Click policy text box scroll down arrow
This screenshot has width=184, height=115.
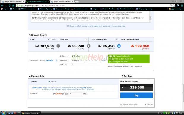coord(150,21)
